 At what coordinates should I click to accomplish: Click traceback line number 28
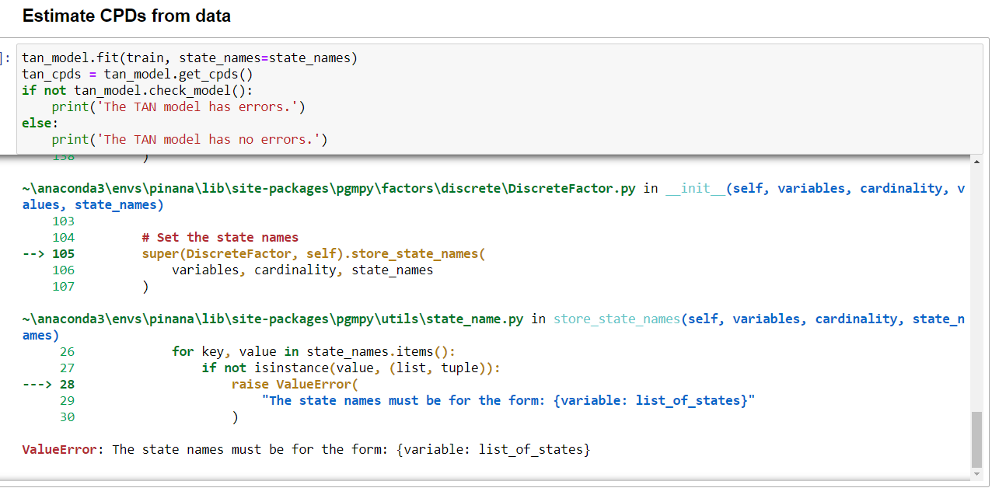(67, 385)
